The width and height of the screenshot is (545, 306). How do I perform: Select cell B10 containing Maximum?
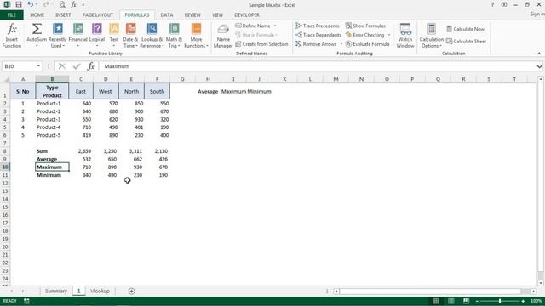[52, 167]
